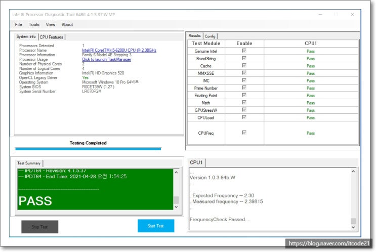Screen dimensions: 376x252
Task: Toggle the Genuine Intel enable checkbox
Action: 244,51
